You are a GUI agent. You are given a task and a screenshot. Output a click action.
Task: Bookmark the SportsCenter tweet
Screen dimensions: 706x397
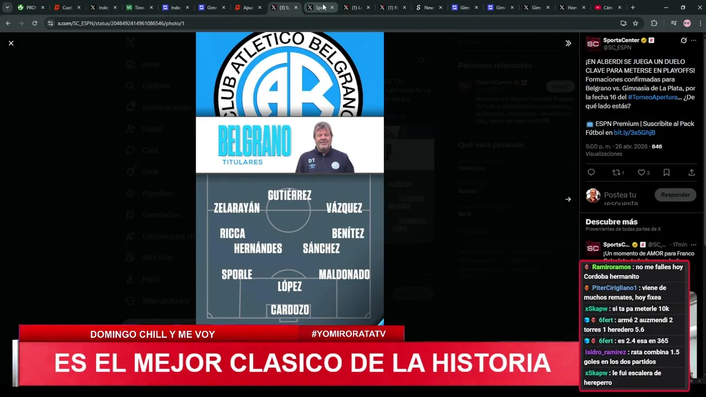pyautogui.click(x=666, y=173)
